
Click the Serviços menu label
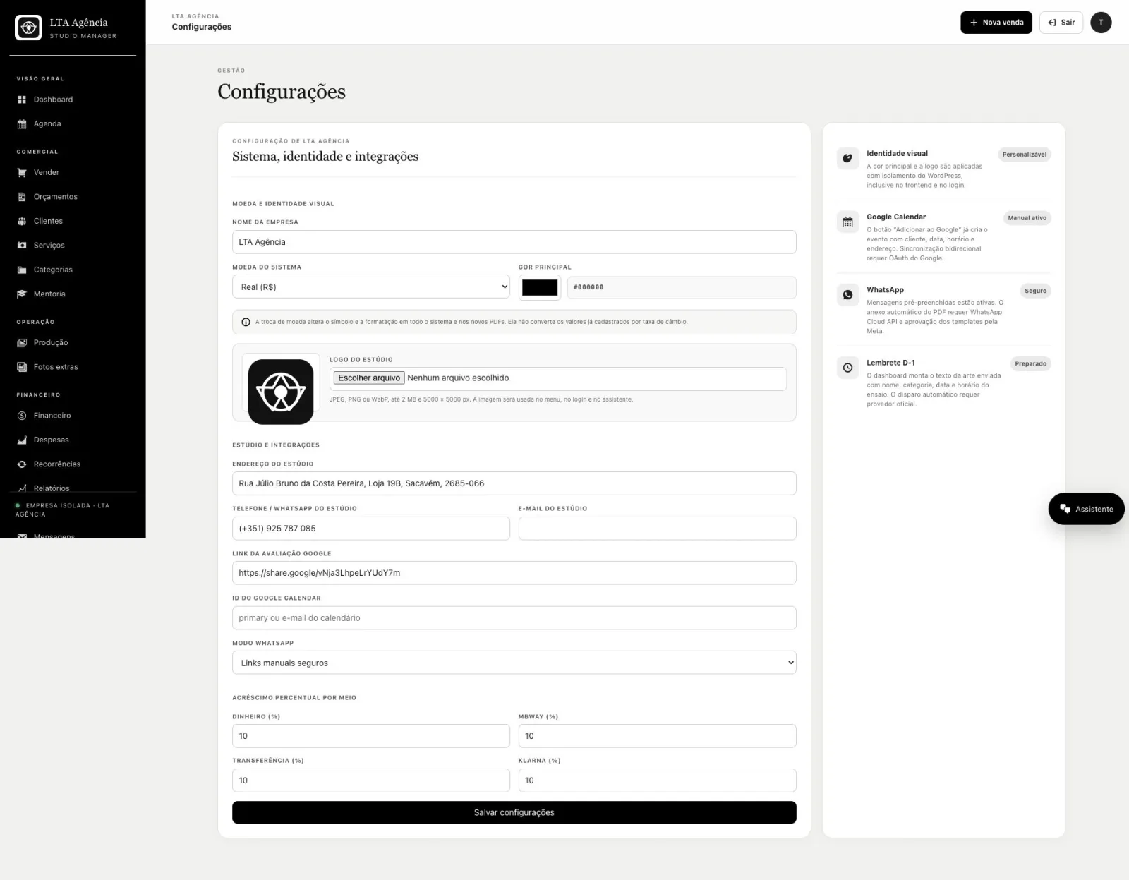pos(49,246)
